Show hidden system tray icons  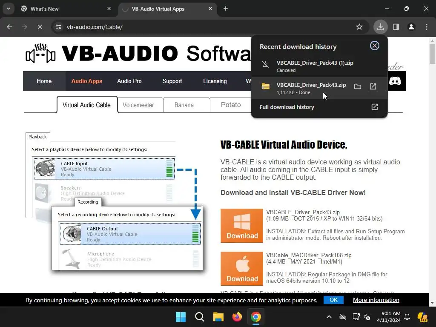coord(329,317)
